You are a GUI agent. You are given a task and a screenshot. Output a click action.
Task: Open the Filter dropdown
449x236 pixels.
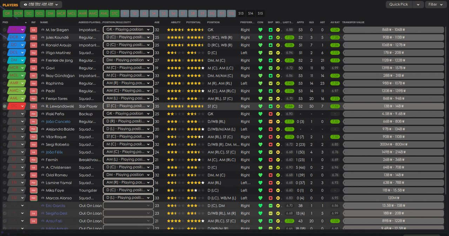pos(435,5)
